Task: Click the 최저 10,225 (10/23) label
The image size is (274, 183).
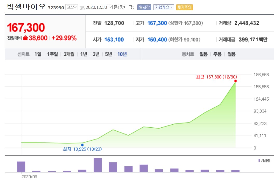Action: (x=82, y=149)
